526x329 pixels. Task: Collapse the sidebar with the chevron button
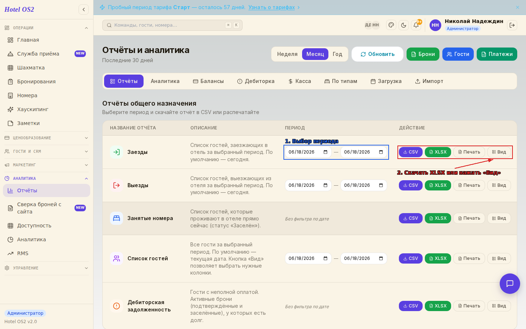(84, 10)
